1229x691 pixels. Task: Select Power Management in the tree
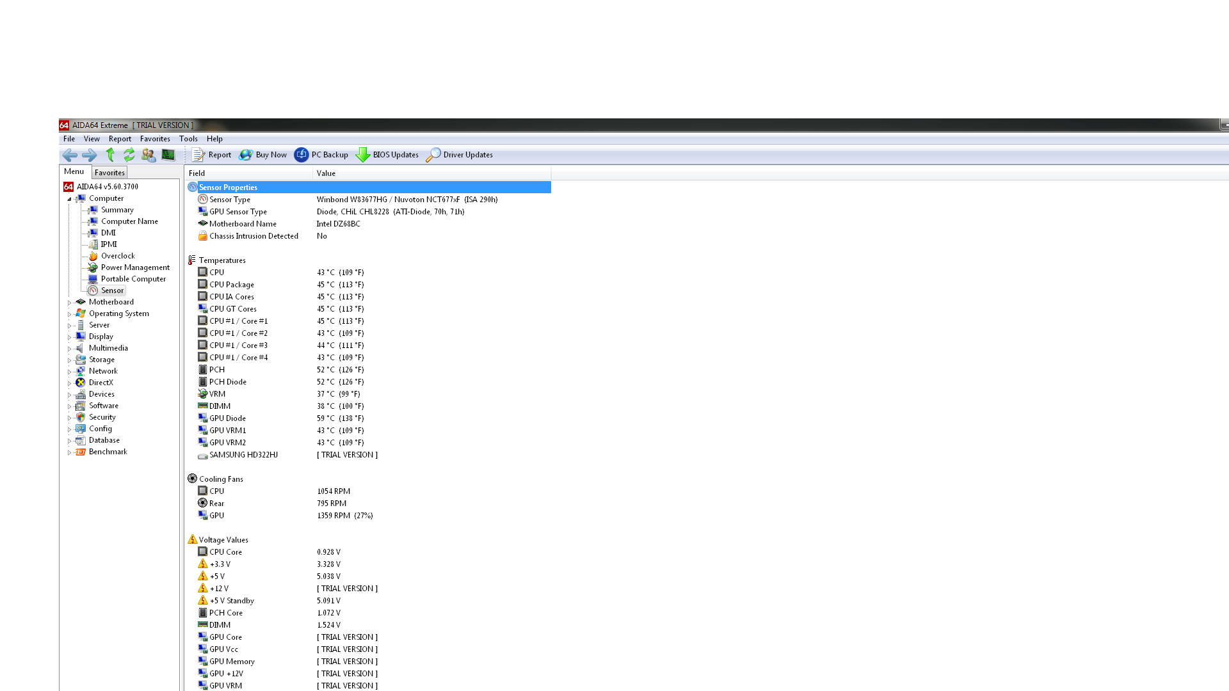(x=129, y=267)
